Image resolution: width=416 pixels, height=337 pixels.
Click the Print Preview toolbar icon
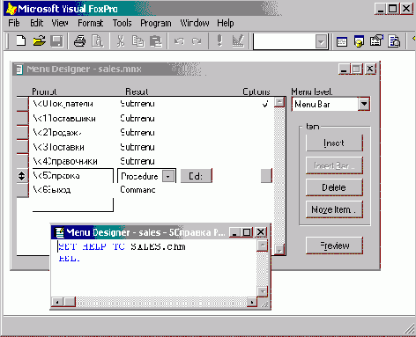pyautogui.click(x=97, y=40)
